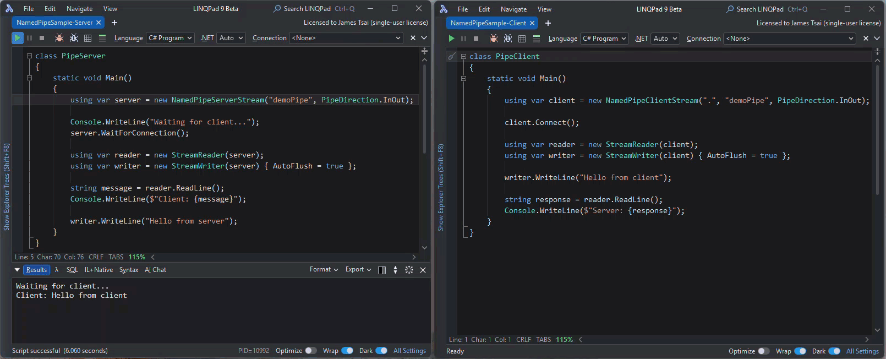Open the Connection dropdown in client window
886x359 pixels.
click(x=789, y=39)
